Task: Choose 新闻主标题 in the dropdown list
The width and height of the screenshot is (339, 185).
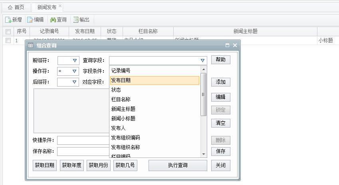Action: pyautogui.click(x=154, y=109)
